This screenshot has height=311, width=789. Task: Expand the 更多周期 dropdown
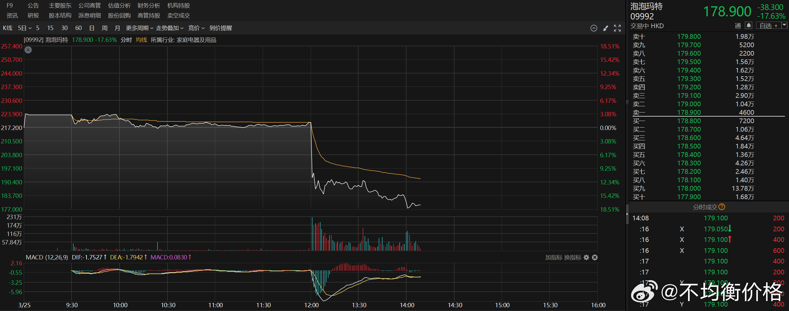(x=140, y=28)
